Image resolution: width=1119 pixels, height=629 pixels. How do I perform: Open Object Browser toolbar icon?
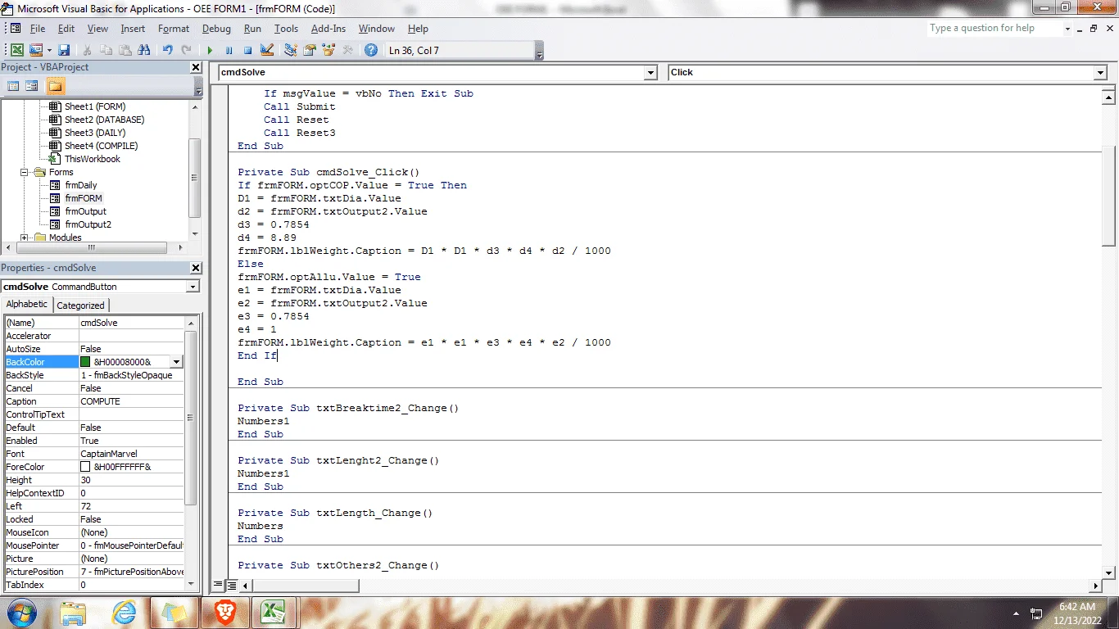(x=328, y=50)
